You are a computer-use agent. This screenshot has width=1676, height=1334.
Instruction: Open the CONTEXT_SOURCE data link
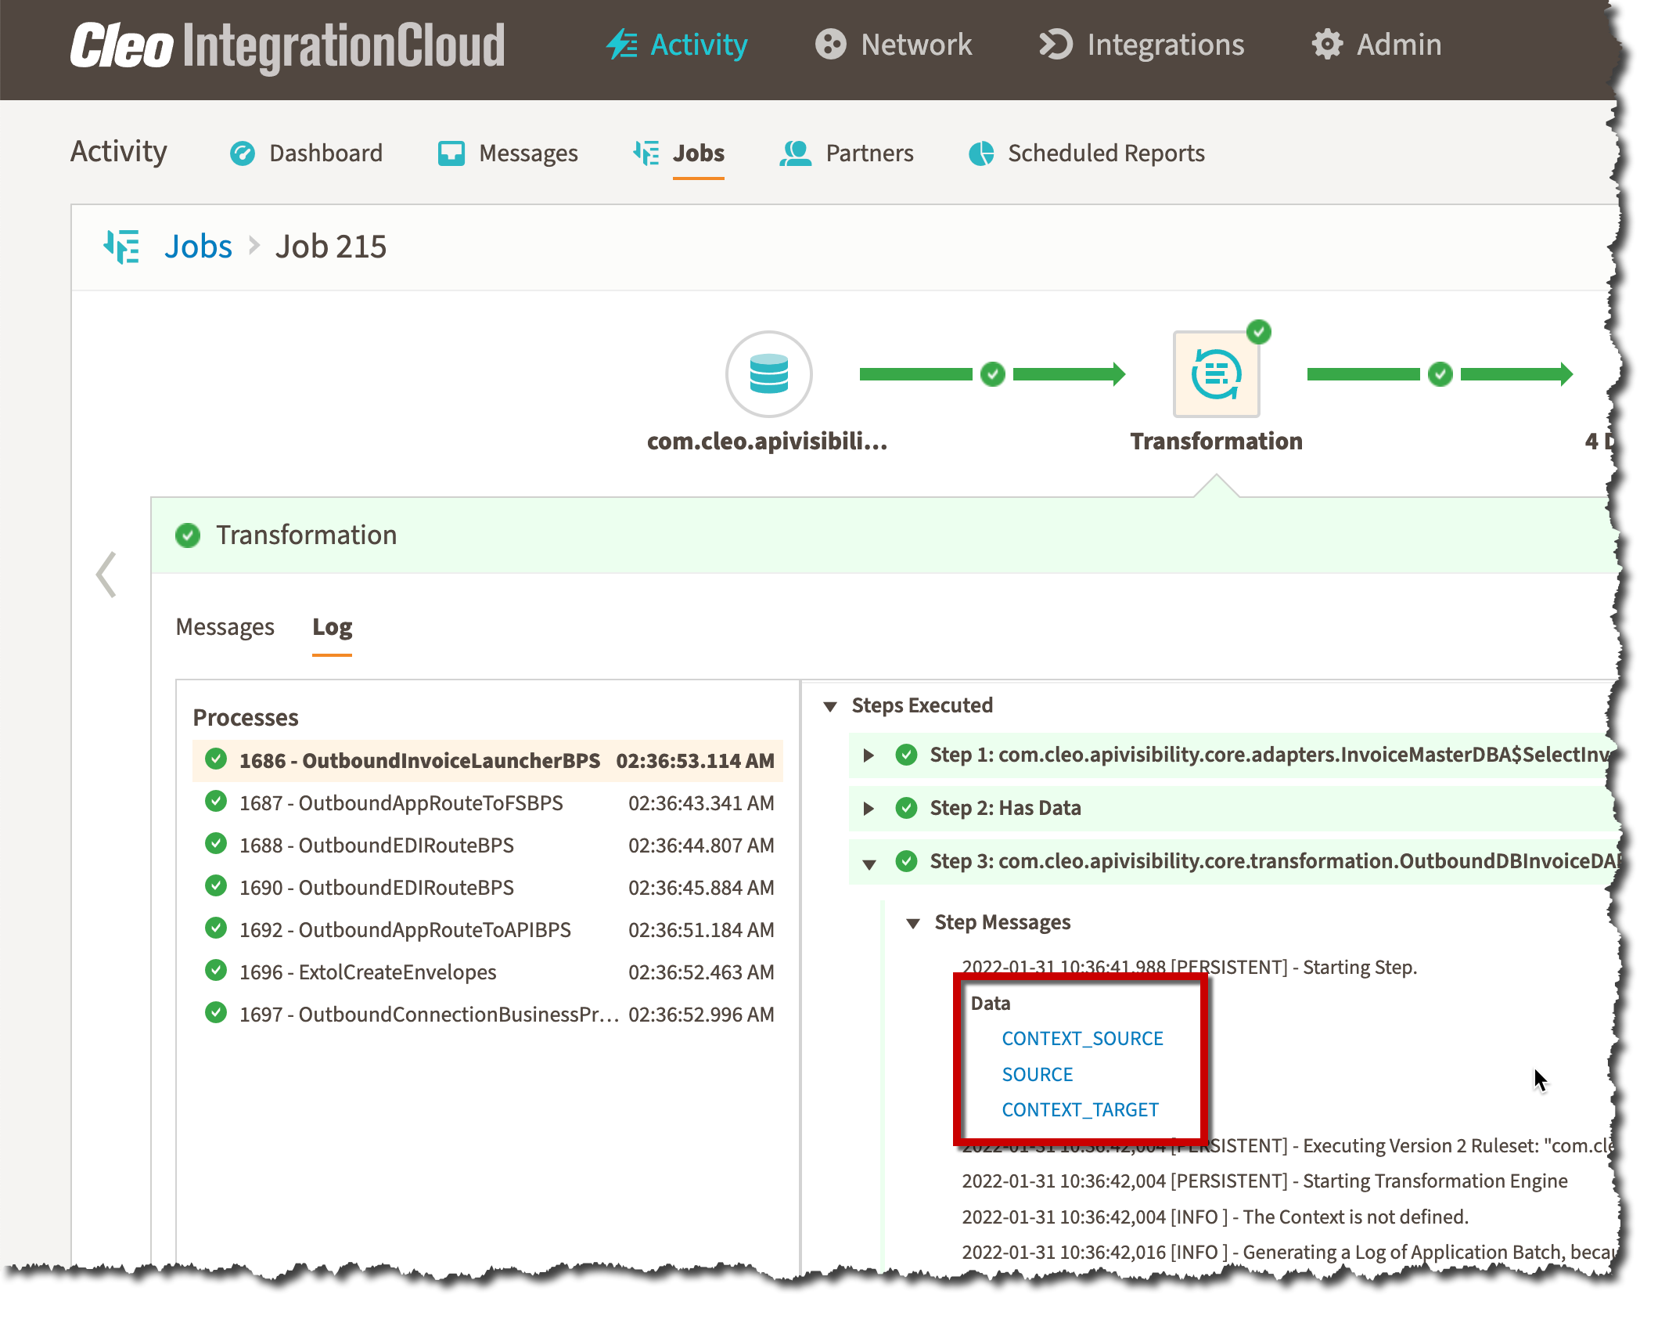click(1083, 1039)
